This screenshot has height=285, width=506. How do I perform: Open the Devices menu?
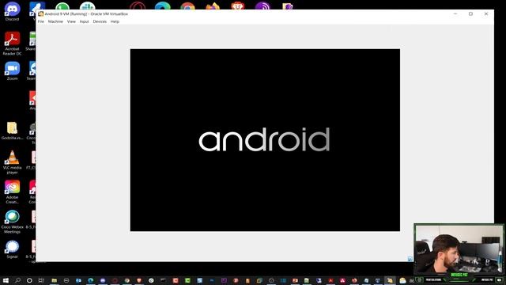100,21
